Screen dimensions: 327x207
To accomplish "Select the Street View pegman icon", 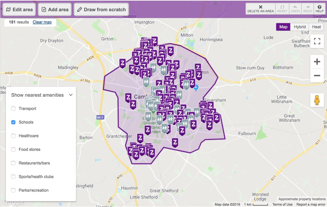I will [x=317, y=100].
